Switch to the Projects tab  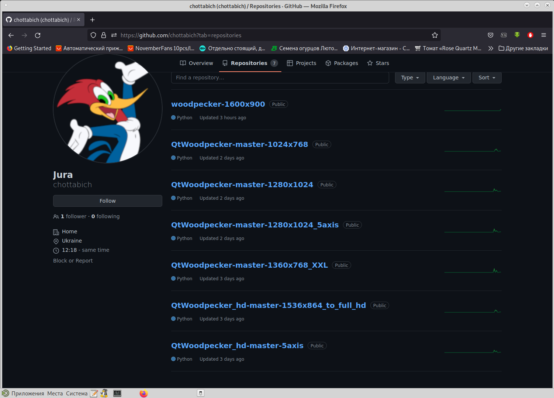coord(302,63)
